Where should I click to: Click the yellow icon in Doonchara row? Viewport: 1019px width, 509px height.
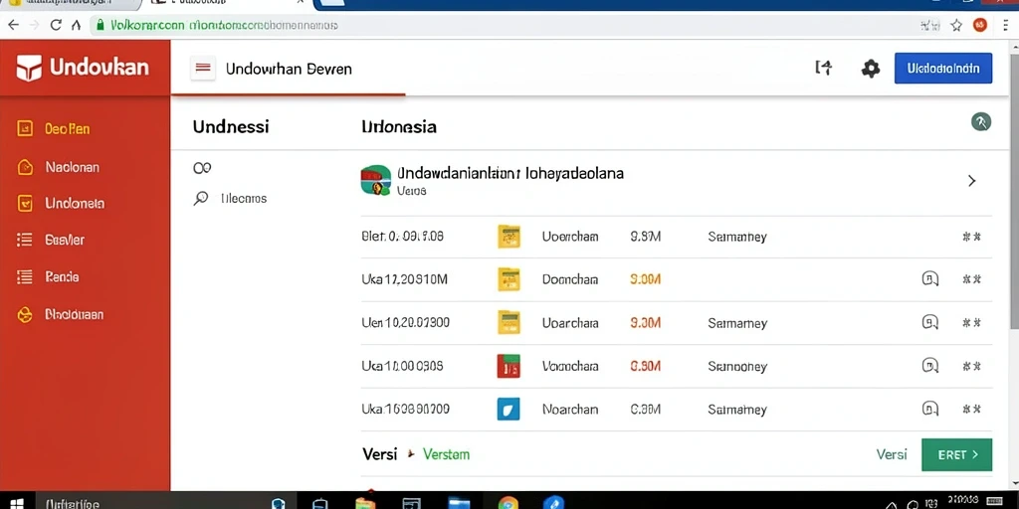509,279
